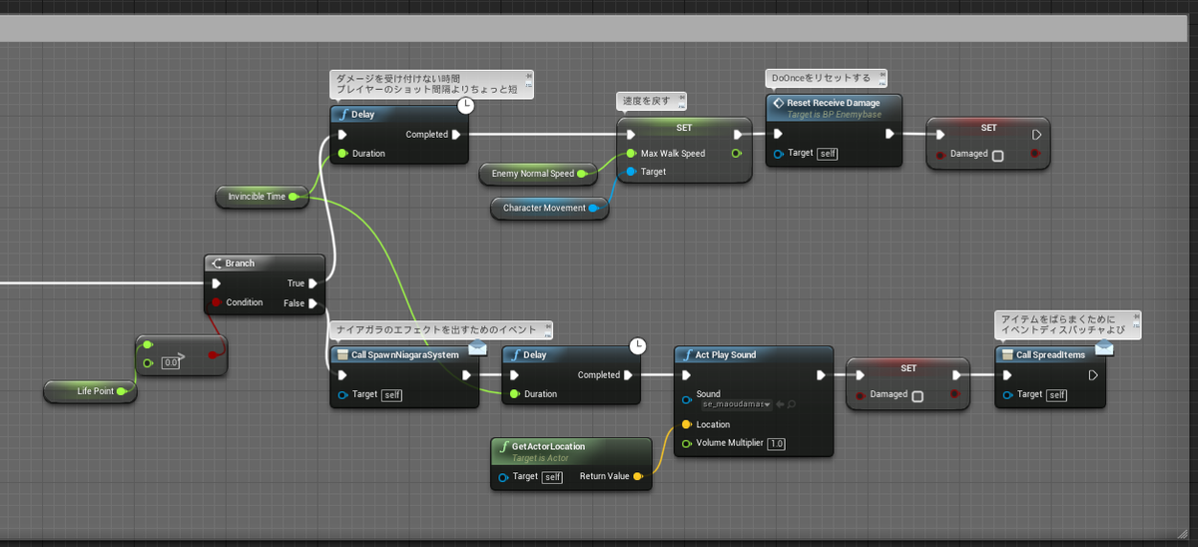
Task: Click the self field on Reset Receive Damage Target
Action: tap(827, 154)
